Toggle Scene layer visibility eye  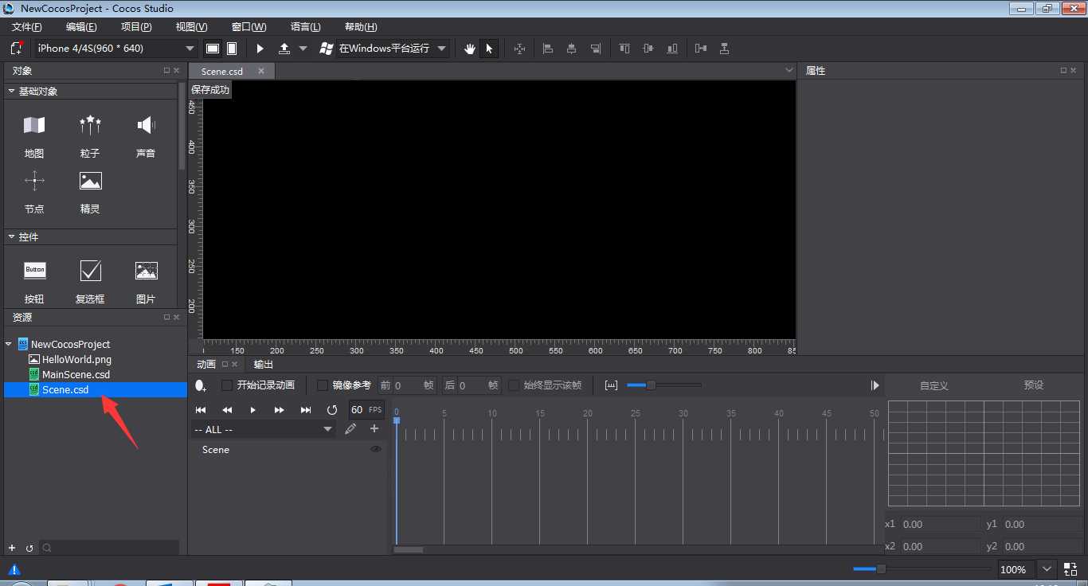pyautogui.click(x=376, y=449)
